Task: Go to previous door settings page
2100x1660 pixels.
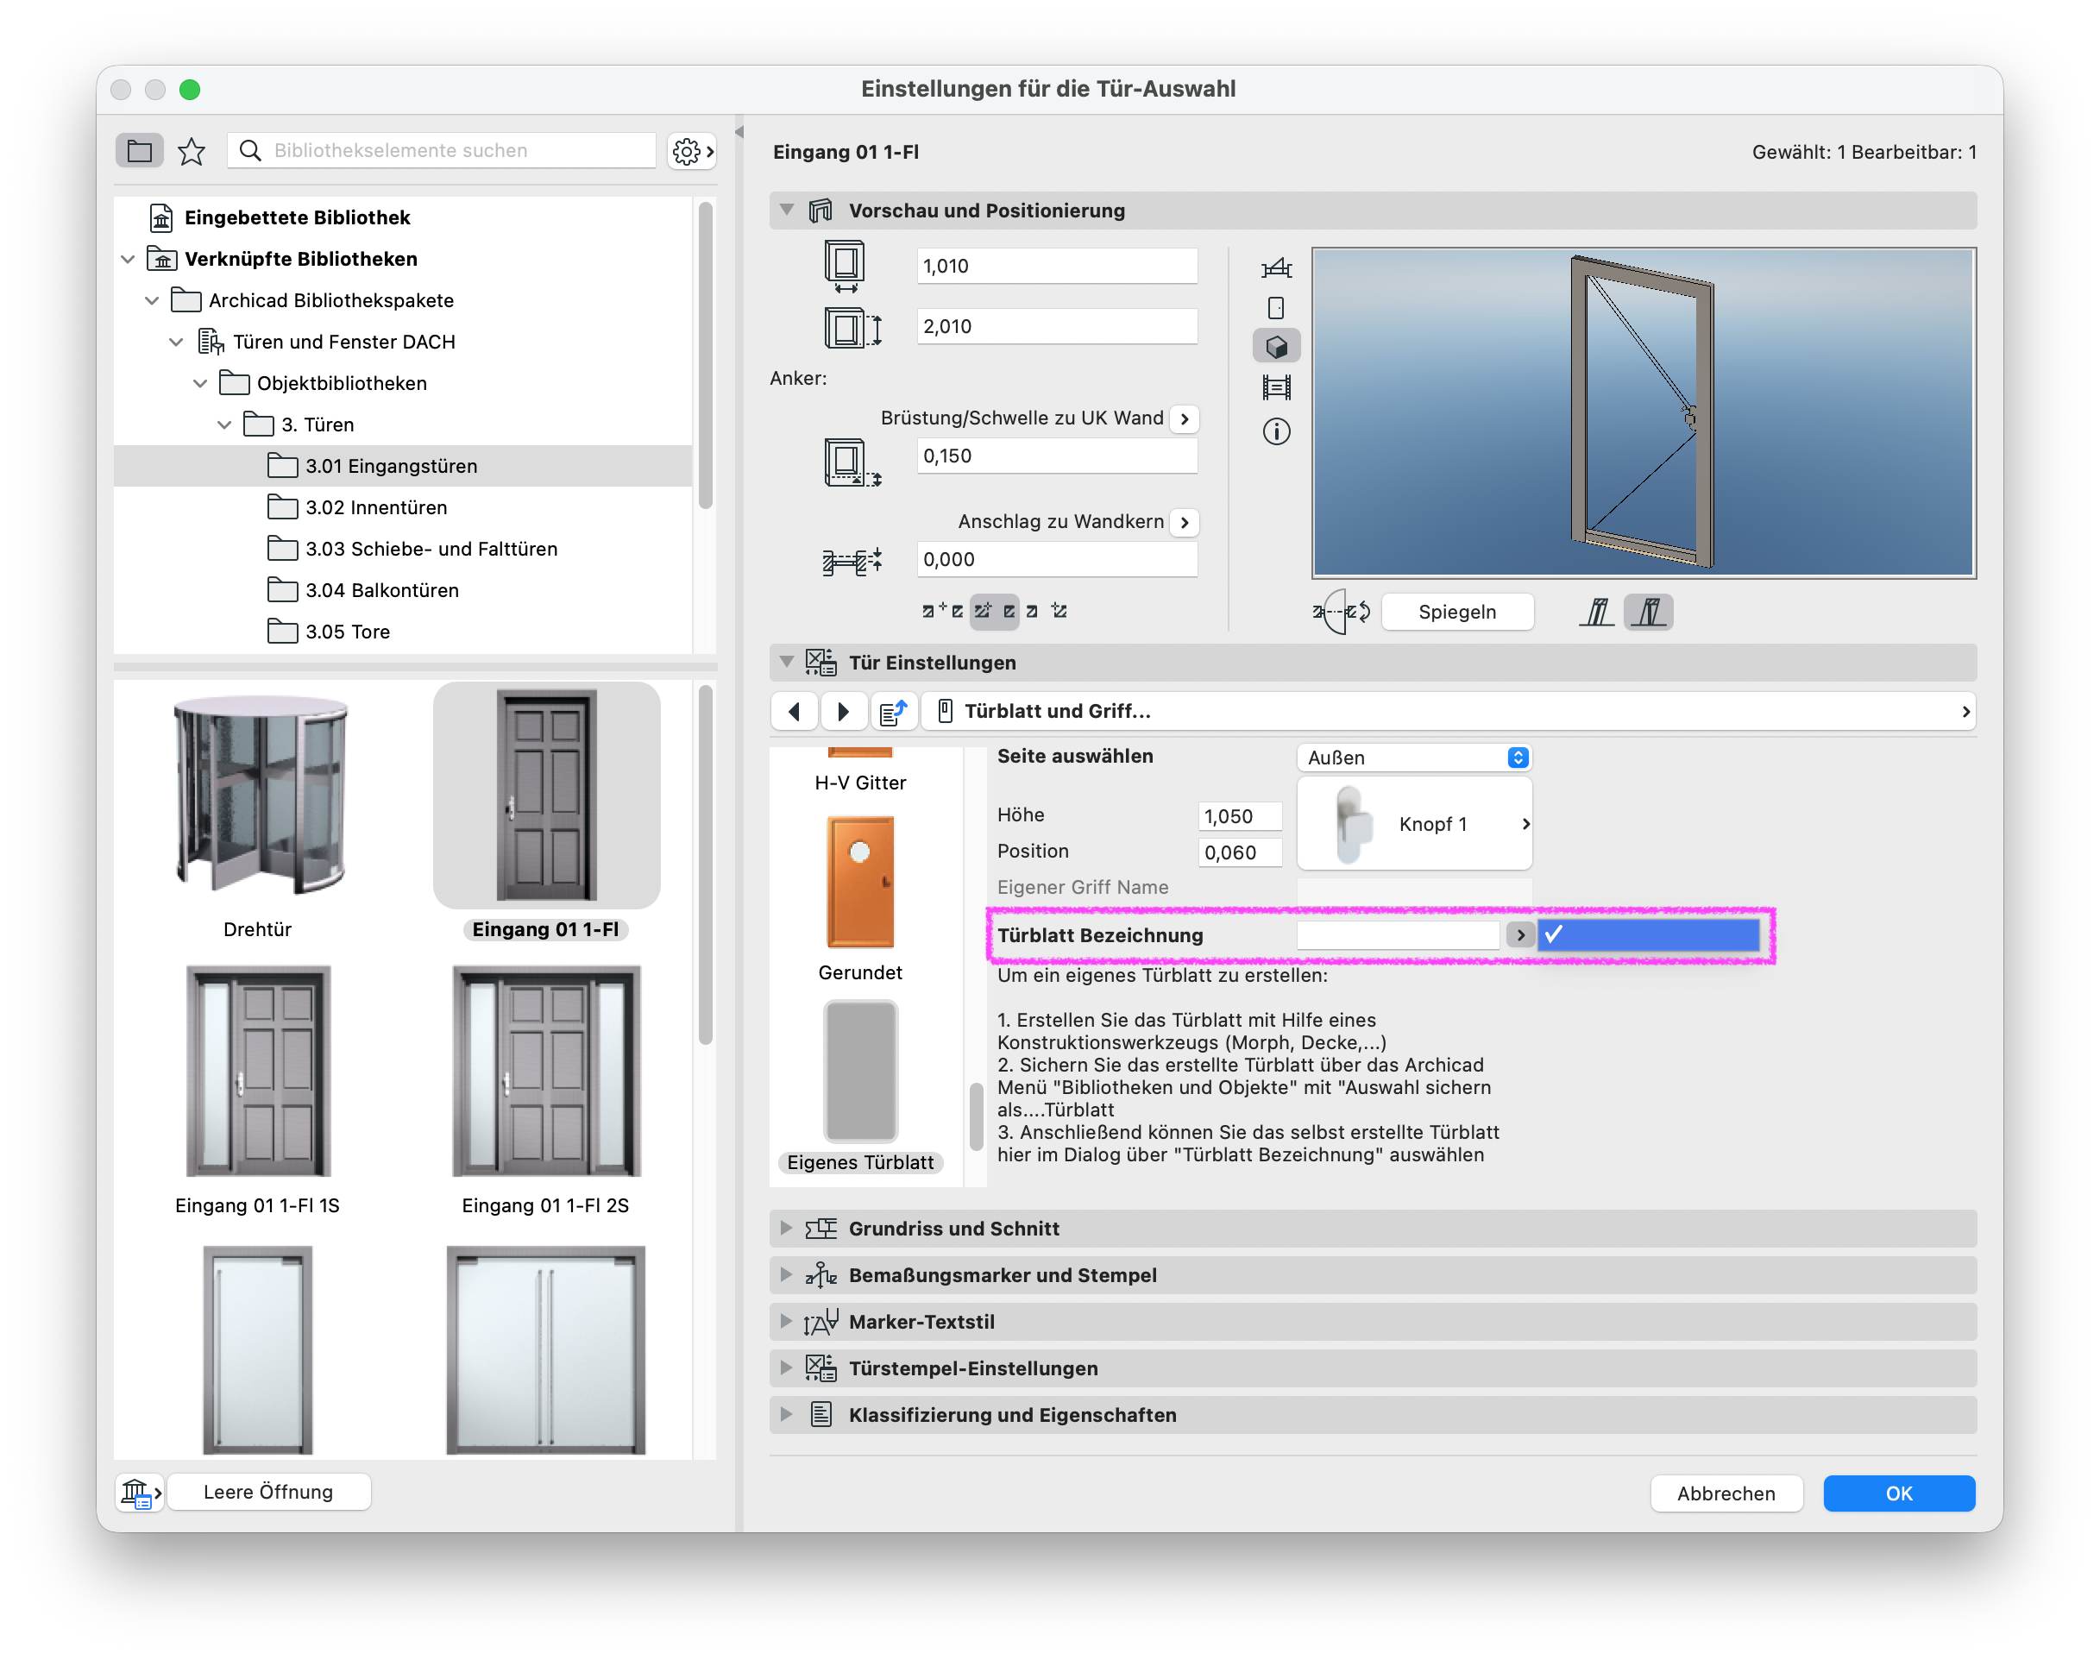Action: pos(794,712)
